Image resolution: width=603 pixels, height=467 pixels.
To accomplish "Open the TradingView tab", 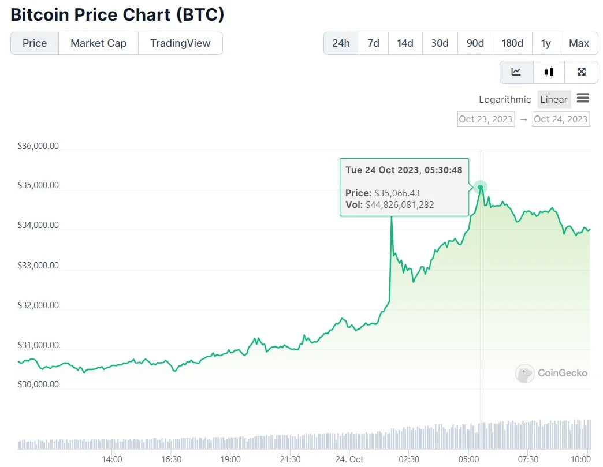I will click(180, 43).
